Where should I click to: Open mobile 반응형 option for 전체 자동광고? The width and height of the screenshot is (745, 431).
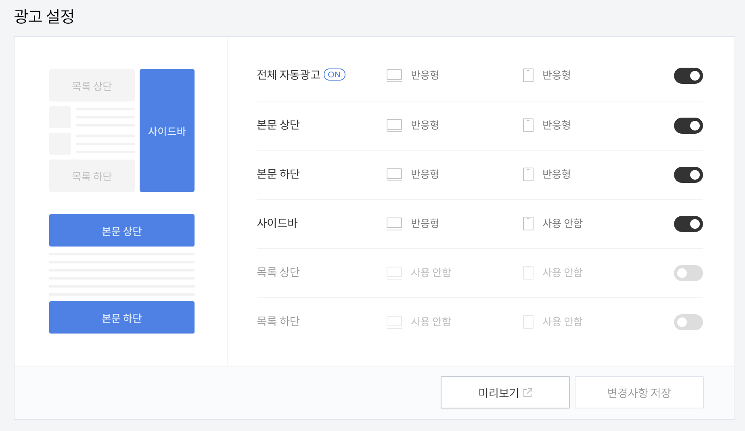click(x=557, y=75)
